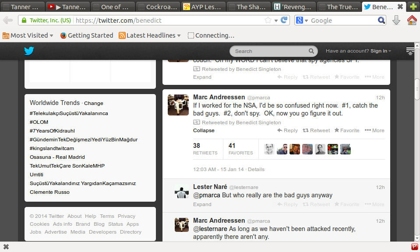Click the Connecting... bookmark
Viewport: 420px width, 252px height.
pyautogui.click(x=211, y=35)
